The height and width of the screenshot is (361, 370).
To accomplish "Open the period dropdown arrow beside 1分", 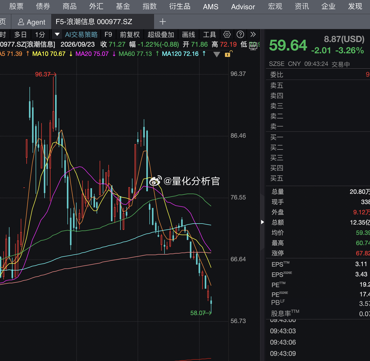I will [x=57, y=34].
